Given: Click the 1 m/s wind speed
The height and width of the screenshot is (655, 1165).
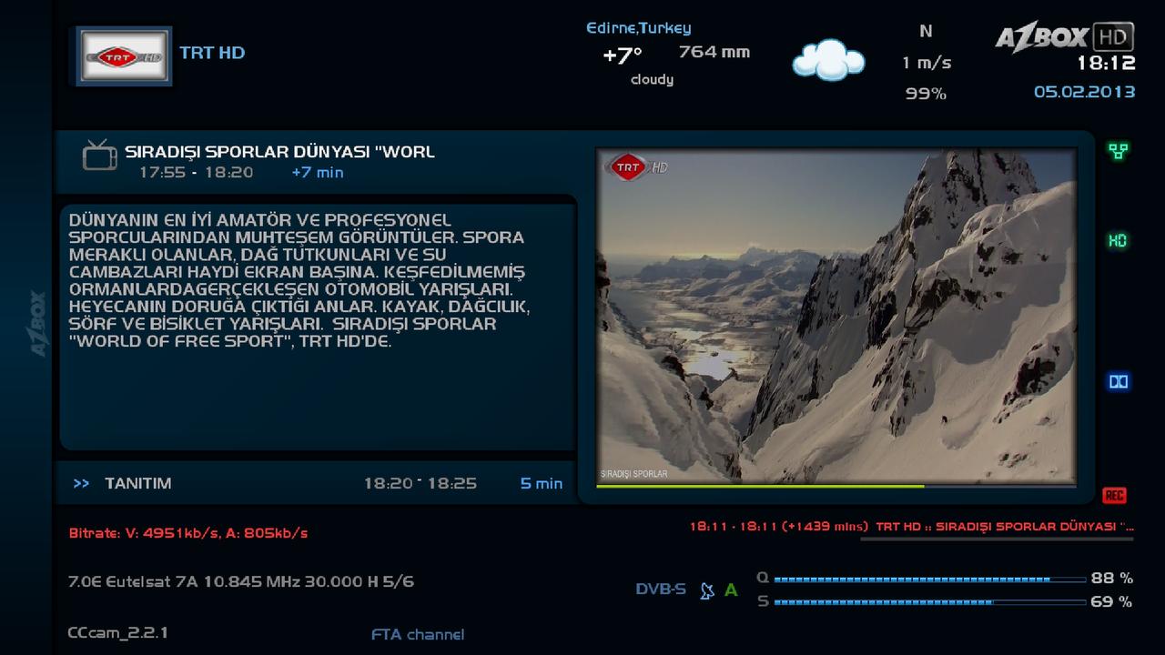Looking at the screenshot, I should click(x=927, y=63).
